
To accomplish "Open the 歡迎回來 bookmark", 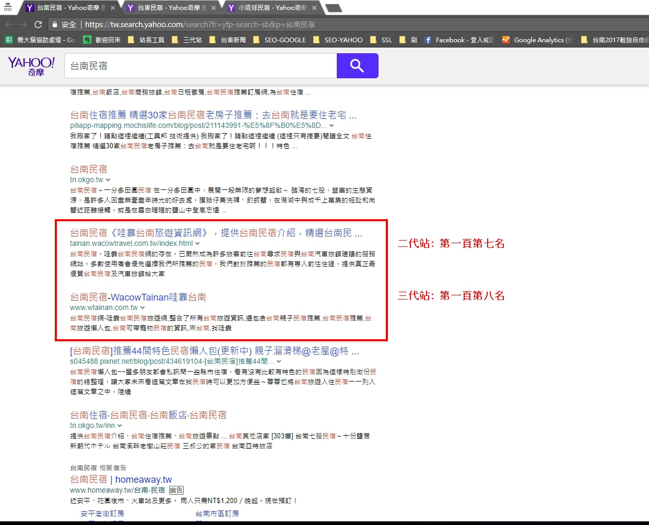I will point(102,40).
